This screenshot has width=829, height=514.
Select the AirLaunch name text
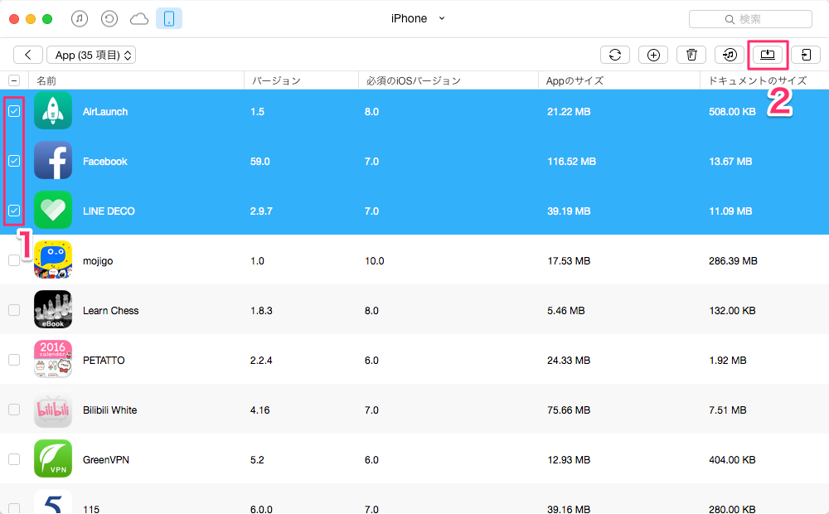(x=105, y=112)
